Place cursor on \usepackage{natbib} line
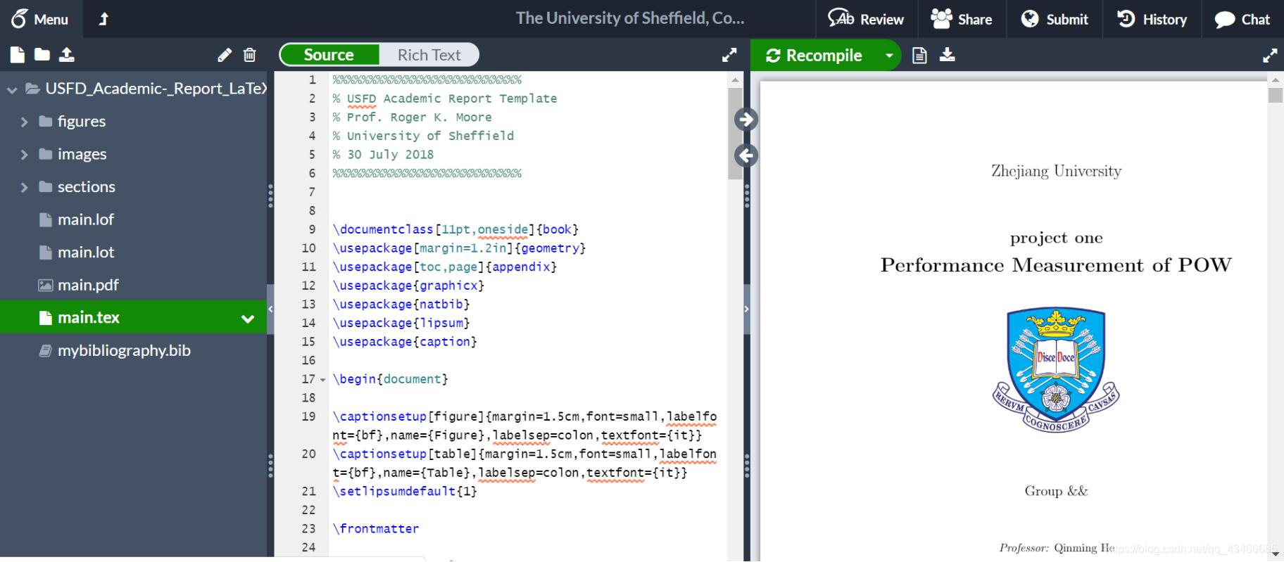The height and width of the screenshot is (562, 1284). (401, 304)
